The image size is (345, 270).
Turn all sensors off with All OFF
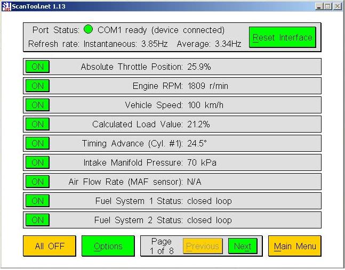pyautogui.click(x=50, y=246)
